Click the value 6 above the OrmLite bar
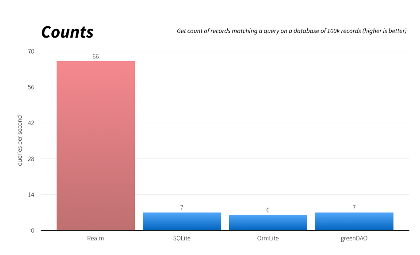 pos(268,210)
